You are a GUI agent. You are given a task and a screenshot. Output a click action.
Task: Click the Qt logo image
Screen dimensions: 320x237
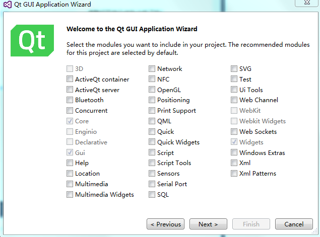32,41
